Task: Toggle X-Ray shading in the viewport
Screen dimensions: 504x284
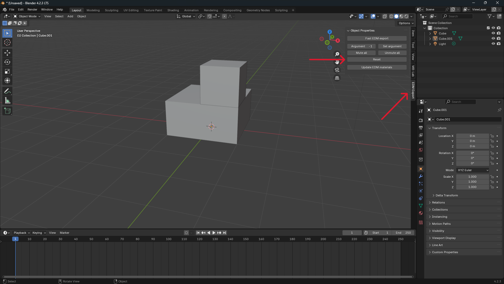Action: point(385,16)
